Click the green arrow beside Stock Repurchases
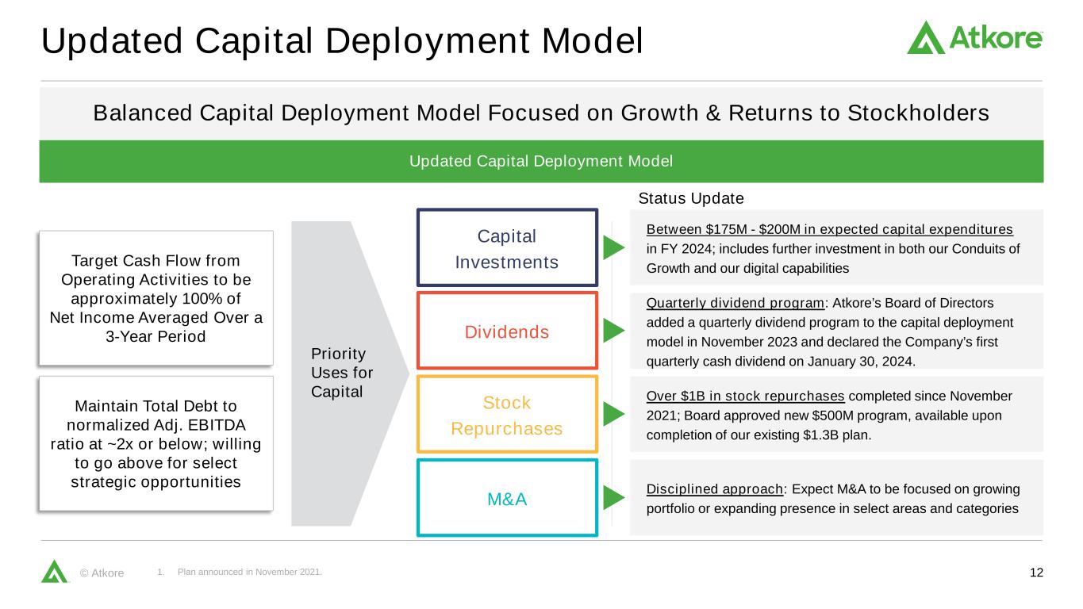1083x609 pixels. pyautogui.click(x=615, y=414)
